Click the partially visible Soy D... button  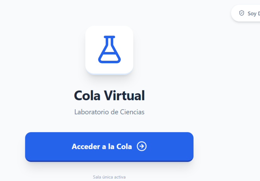[x=246, y=13]
